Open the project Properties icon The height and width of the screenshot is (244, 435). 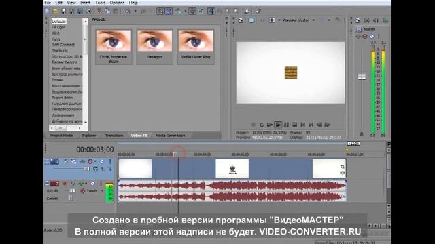(x=88, y=12)
